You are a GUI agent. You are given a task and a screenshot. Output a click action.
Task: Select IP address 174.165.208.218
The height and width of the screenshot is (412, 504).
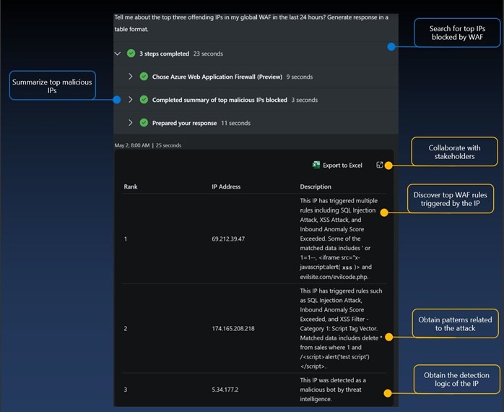pyautogui.click(x=233, y=329)
